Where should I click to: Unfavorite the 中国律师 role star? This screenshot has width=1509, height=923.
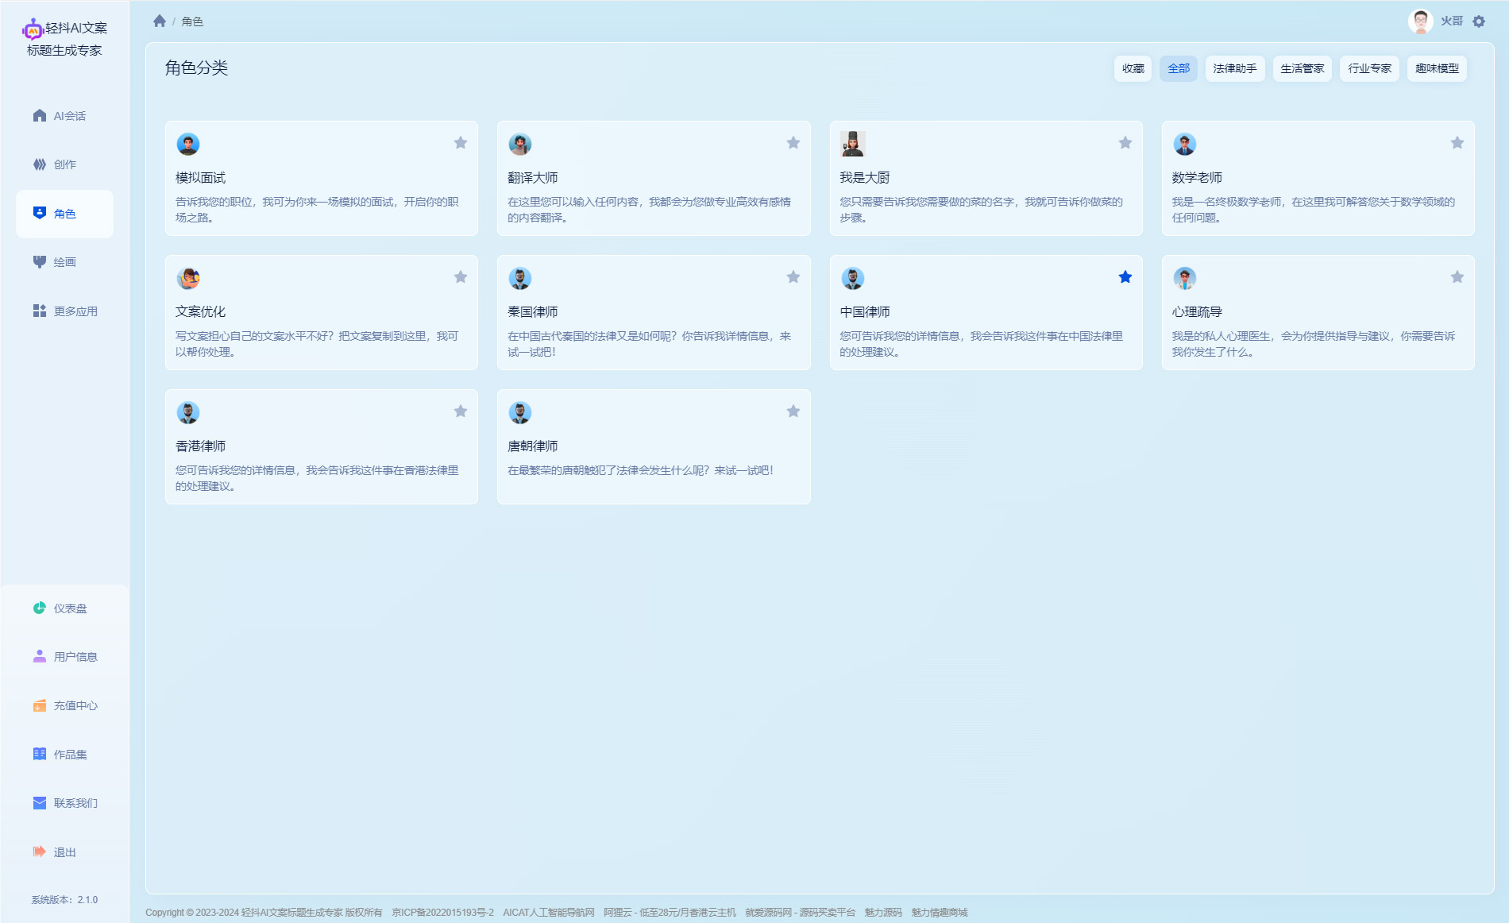(x=1125, y=277)
